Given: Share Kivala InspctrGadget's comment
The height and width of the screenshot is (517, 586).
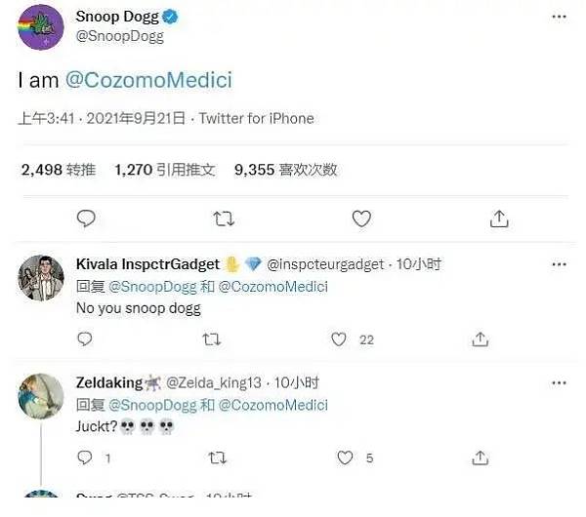Looking at the screenshot, I should (x=480, y=339).
